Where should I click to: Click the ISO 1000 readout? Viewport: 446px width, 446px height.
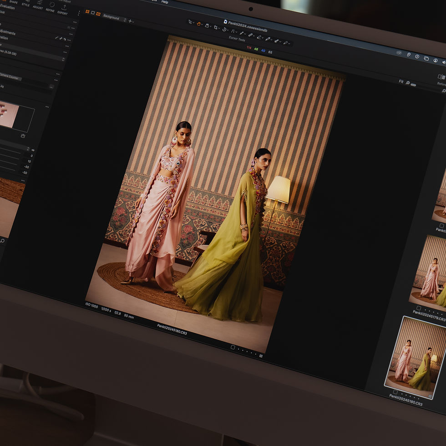pos(91,306)
